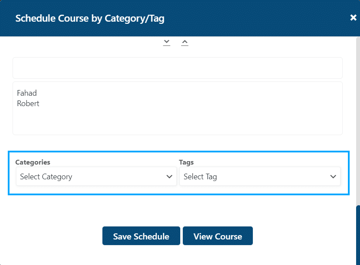Open the Select Tag dropdown
Image resolution: width=360 pixels, height=265 pixels.
click(x=260, y=176)
